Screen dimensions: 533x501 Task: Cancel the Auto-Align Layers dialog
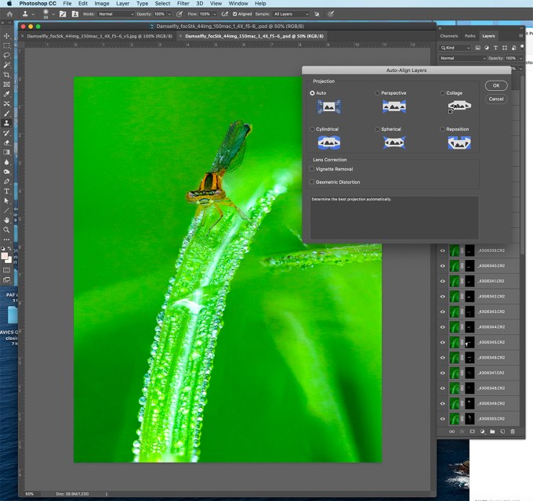[x=495, y=99]
